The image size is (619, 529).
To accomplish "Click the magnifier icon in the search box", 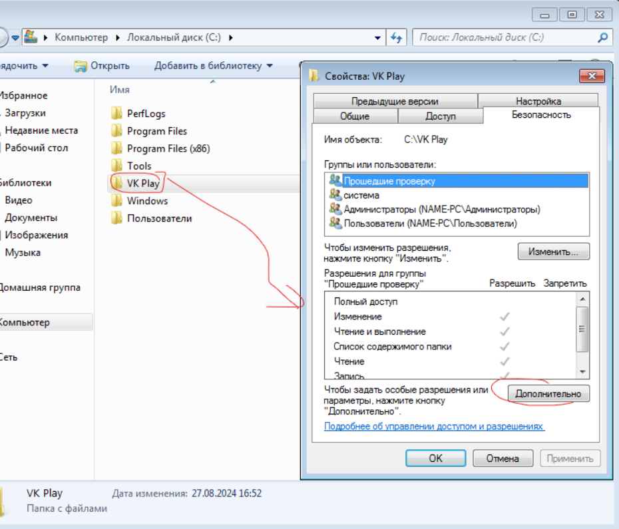I will coord(602,37).
